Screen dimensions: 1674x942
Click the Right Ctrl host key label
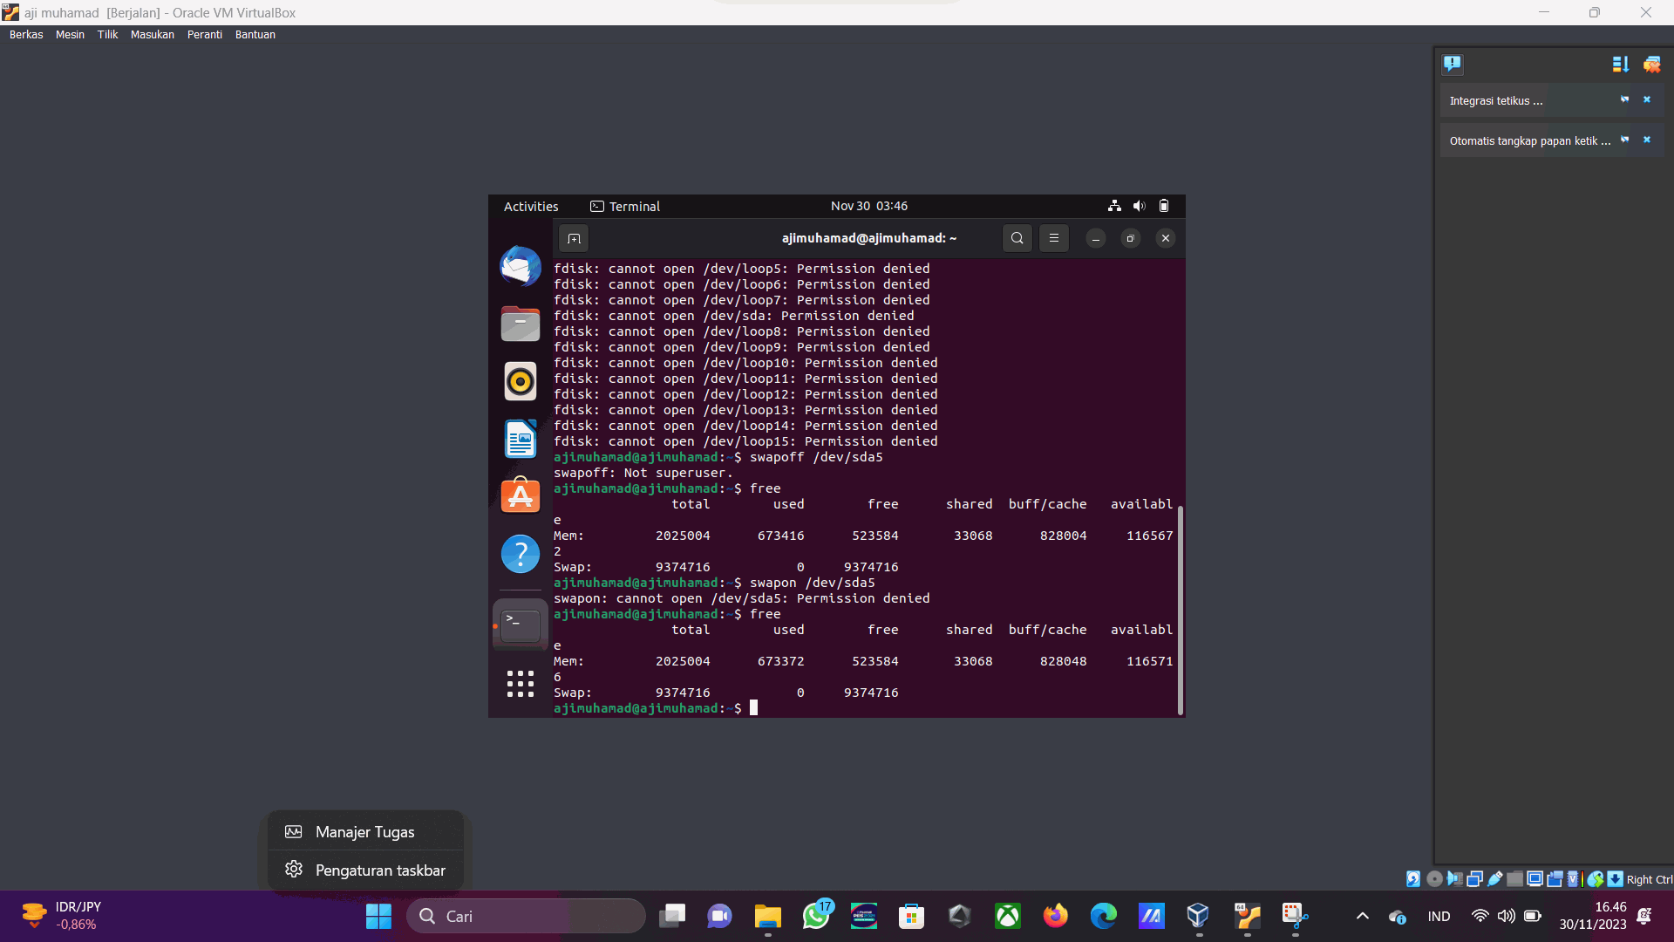[x=1650, y=879]
